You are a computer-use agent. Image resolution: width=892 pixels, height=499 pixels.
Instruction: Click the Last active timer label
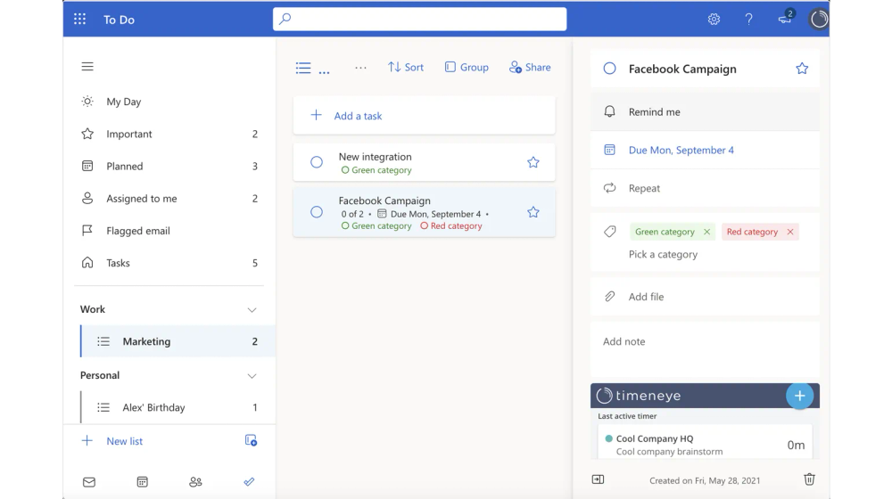click(627, 416)
